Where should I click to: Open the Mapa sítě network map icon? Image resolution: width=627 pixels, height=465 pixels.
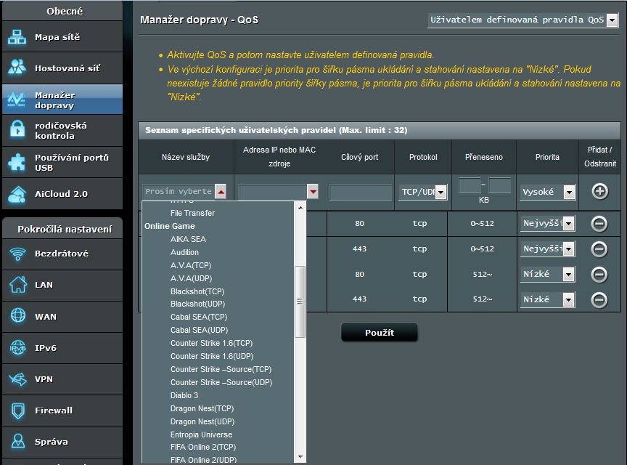pyautogui.click(x=17, y=37)
